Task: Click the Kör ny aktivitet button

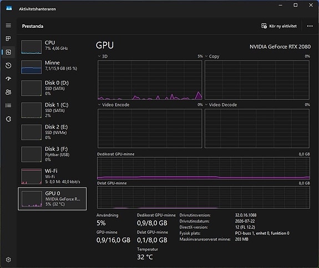Action: (x=279, y=26)
